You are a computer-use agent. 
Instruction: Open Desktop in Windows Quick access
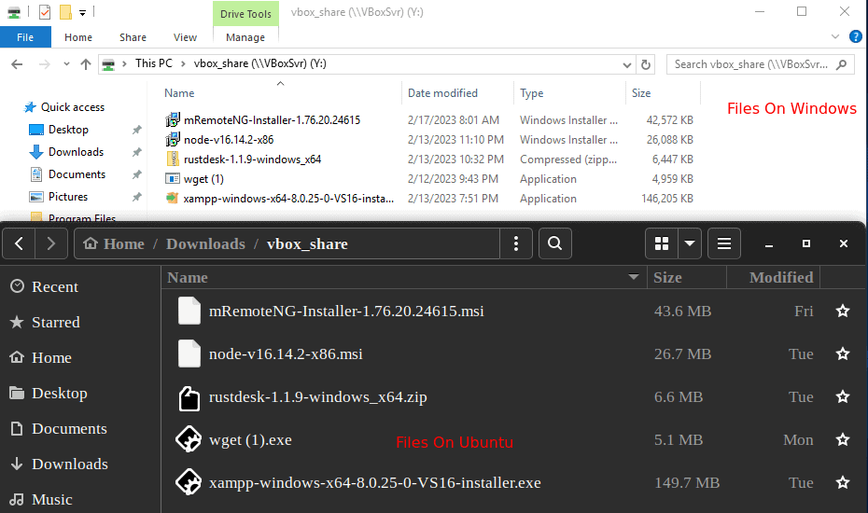[x=68, y=130]
